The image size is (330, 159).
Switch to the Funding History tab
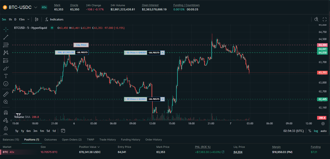(131, 139)
